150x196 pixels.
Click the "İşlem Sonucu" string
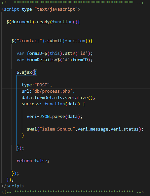[57, 129]
